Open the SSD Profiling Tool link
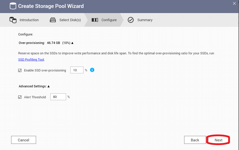The width and height of the screenshot is (239, 150). click(31, 60)
